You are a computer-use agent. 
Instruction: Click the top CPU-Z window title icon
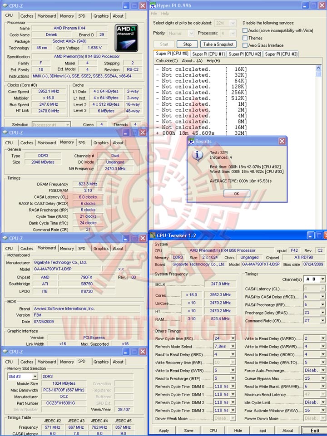pyautogui.click(x=5, y=5)
